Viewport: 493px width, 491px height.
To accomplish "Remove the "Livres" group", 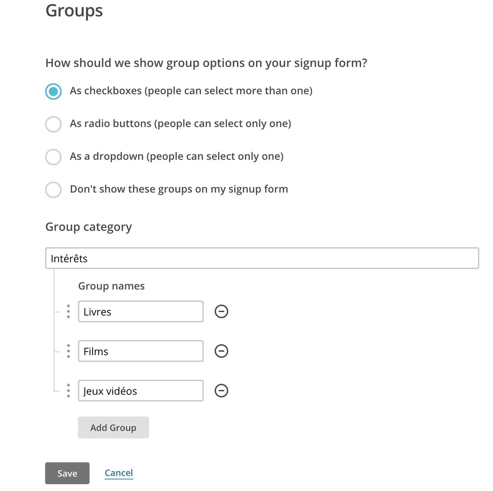I will pos(221,311).
